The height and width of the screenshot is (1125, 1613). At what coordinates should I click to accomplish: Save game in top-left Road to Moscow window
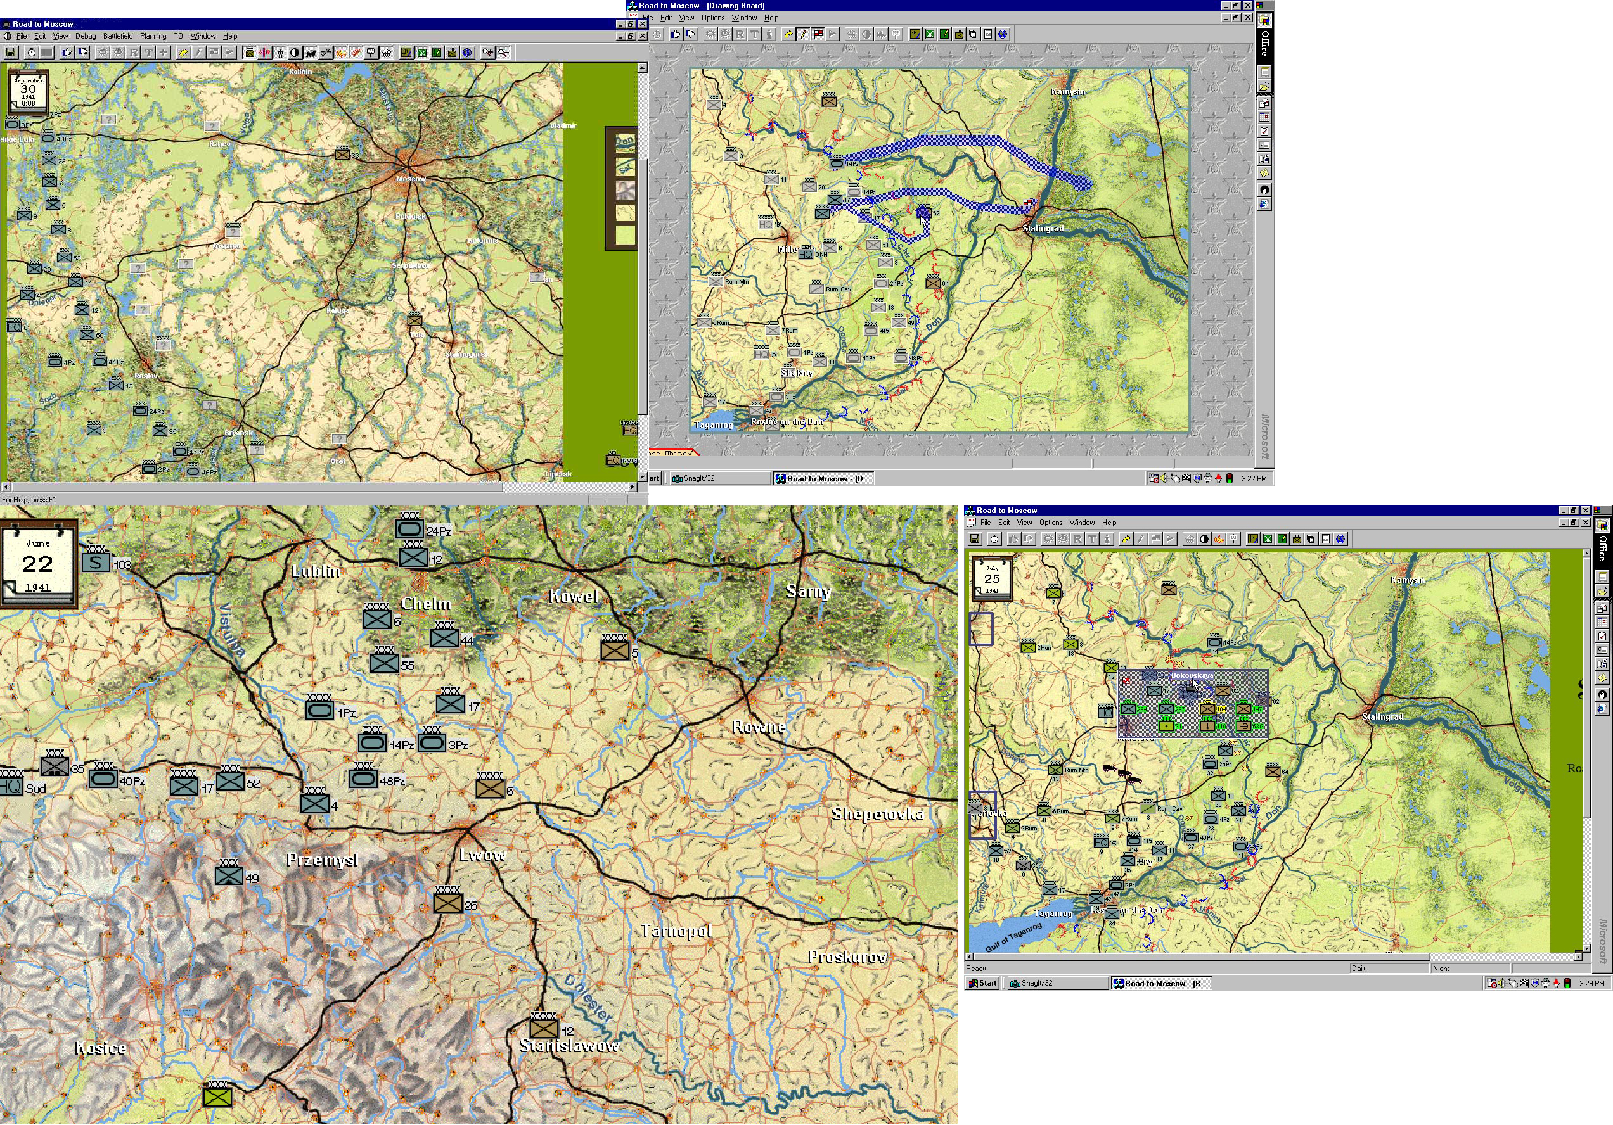[11, 53]
